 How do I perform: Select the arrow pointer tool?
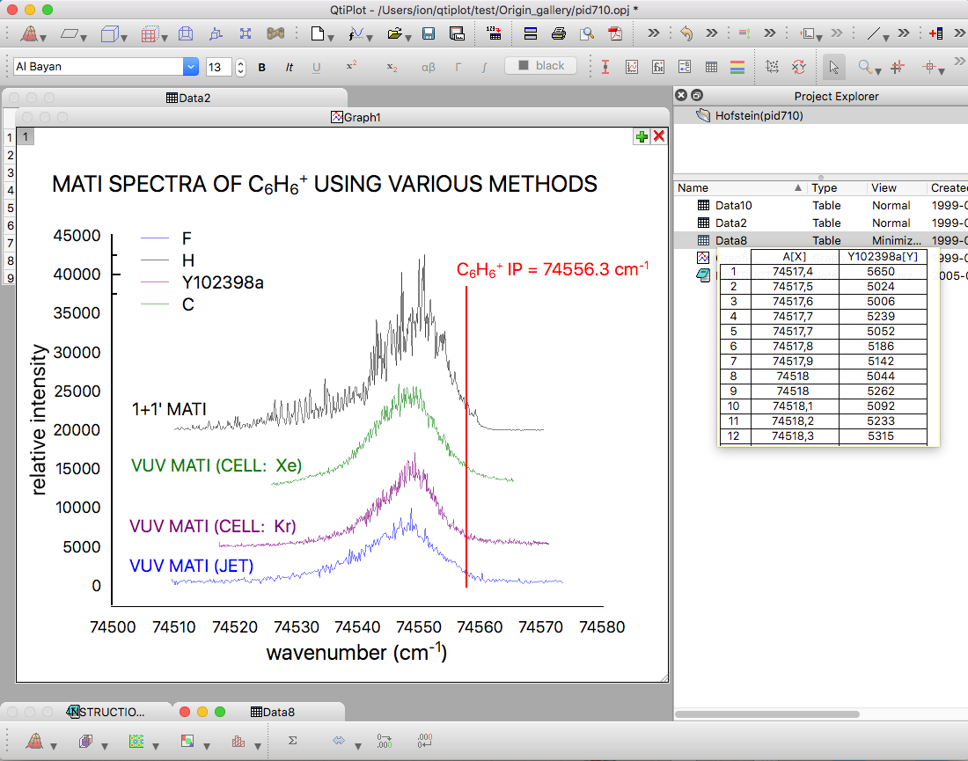[x=832, y=67]
